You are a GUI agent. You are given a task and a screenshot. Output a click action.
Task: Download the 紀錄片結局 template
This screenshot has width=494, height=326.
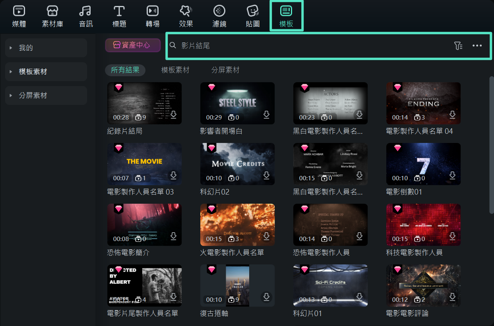[x=173, y=115]
